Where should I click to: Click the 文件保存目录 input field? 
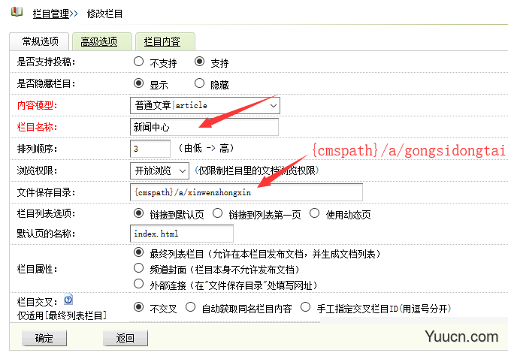[245, 192]
